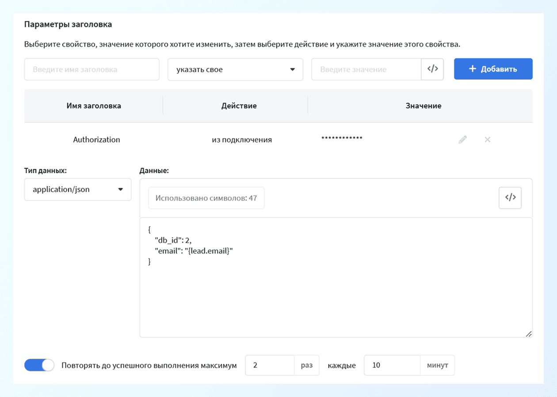Click the X icon next to masked value
Image resolution: width=557 pixels, height=397 pixels.
[x=488, y=139]
